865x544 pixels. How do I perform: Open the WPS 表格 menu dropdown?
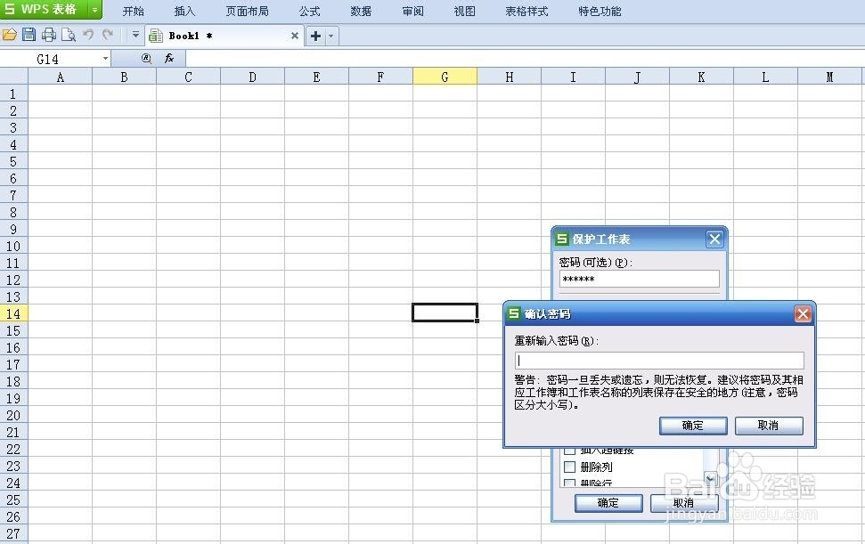pos(94,10)
